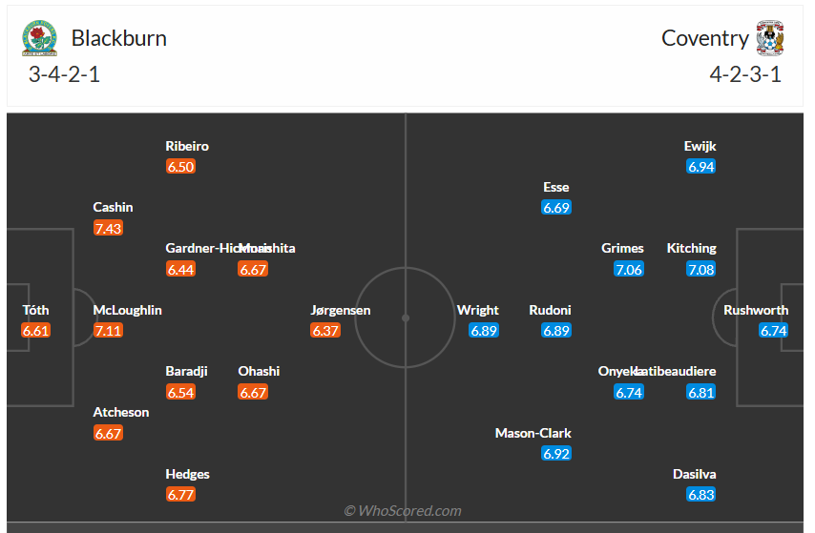The width and height of the screenshot is (815, 533).
Task: Select goalkeeper Tóth's player name
Action: (36, 310)
